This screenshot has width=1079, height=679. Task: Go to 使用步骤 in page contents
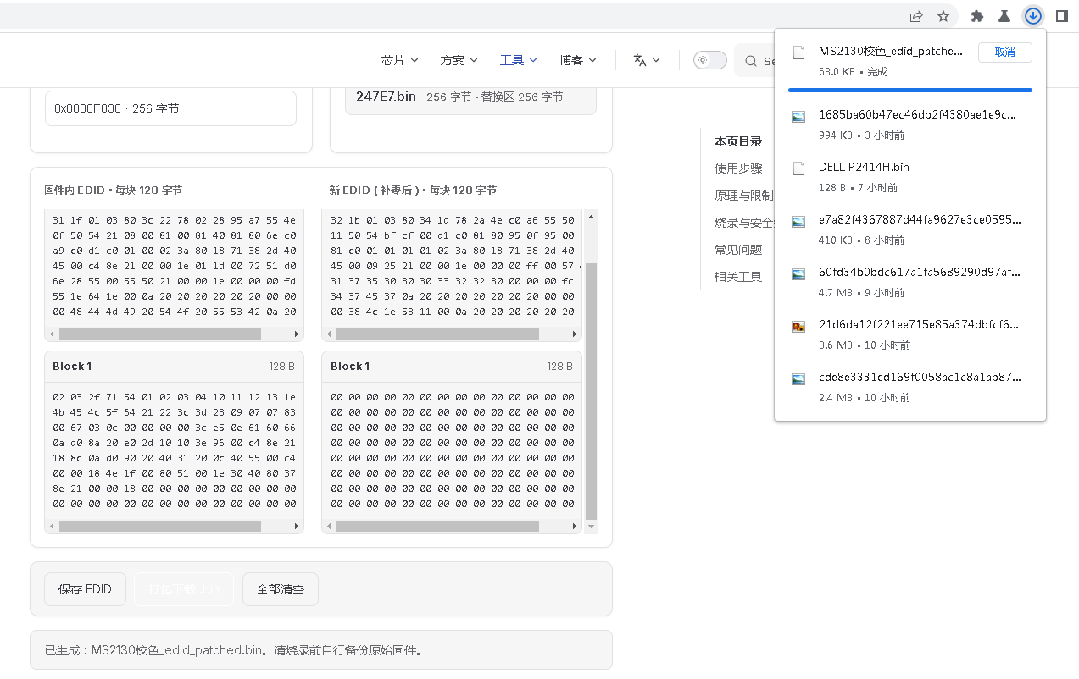[738, 168]
